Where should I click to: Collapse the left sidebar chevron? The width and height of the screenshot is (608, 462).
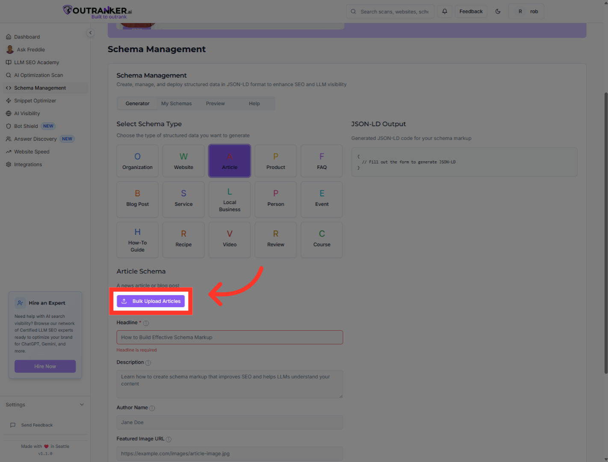click(x=90, y=33)
